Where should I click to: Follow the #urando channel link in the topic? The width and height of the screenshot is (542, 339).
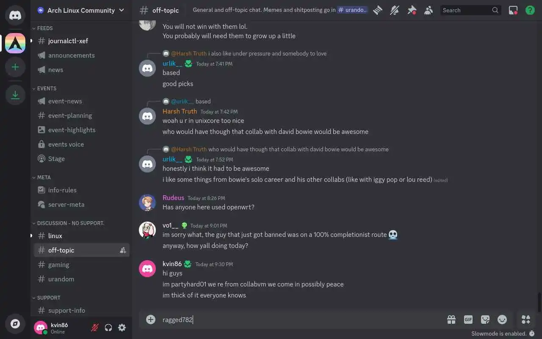click(353, 10)
